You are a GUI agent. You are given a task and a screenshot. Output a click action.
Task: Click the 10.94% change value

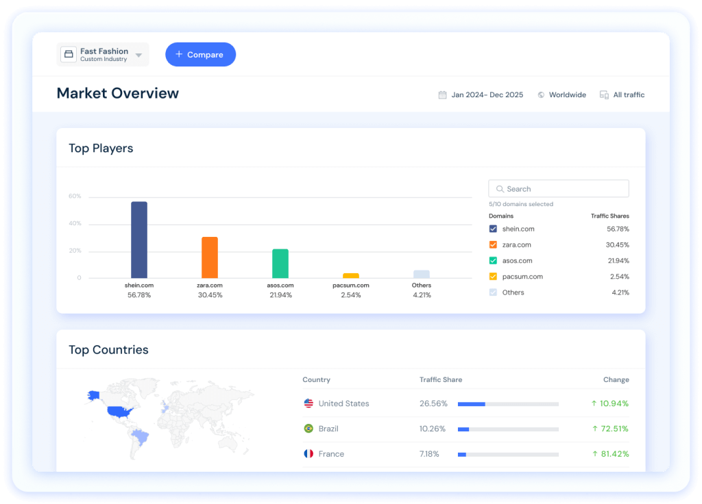tap(609, 403)
